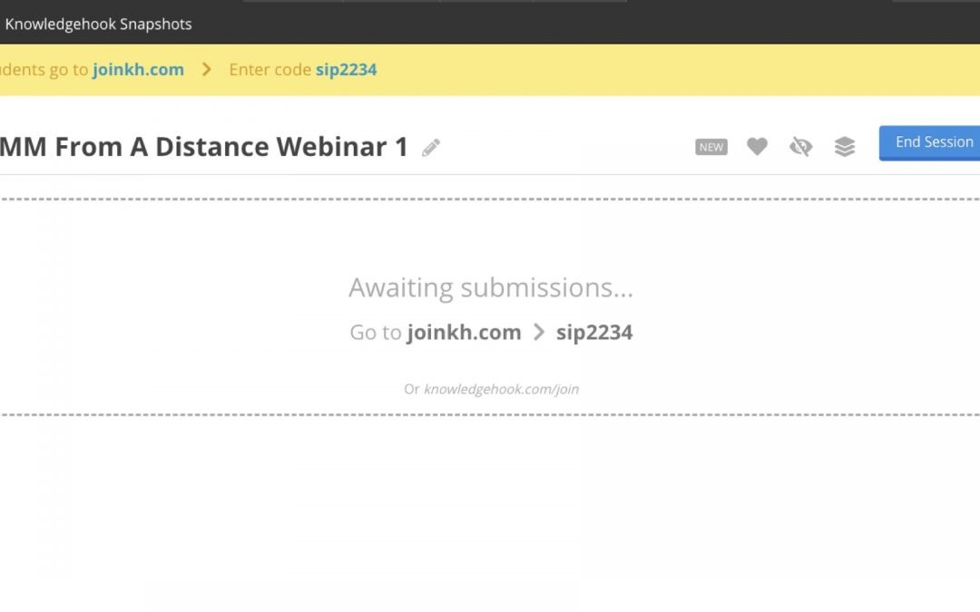Click the sip2234 code in yellow banner

(346, 70)
